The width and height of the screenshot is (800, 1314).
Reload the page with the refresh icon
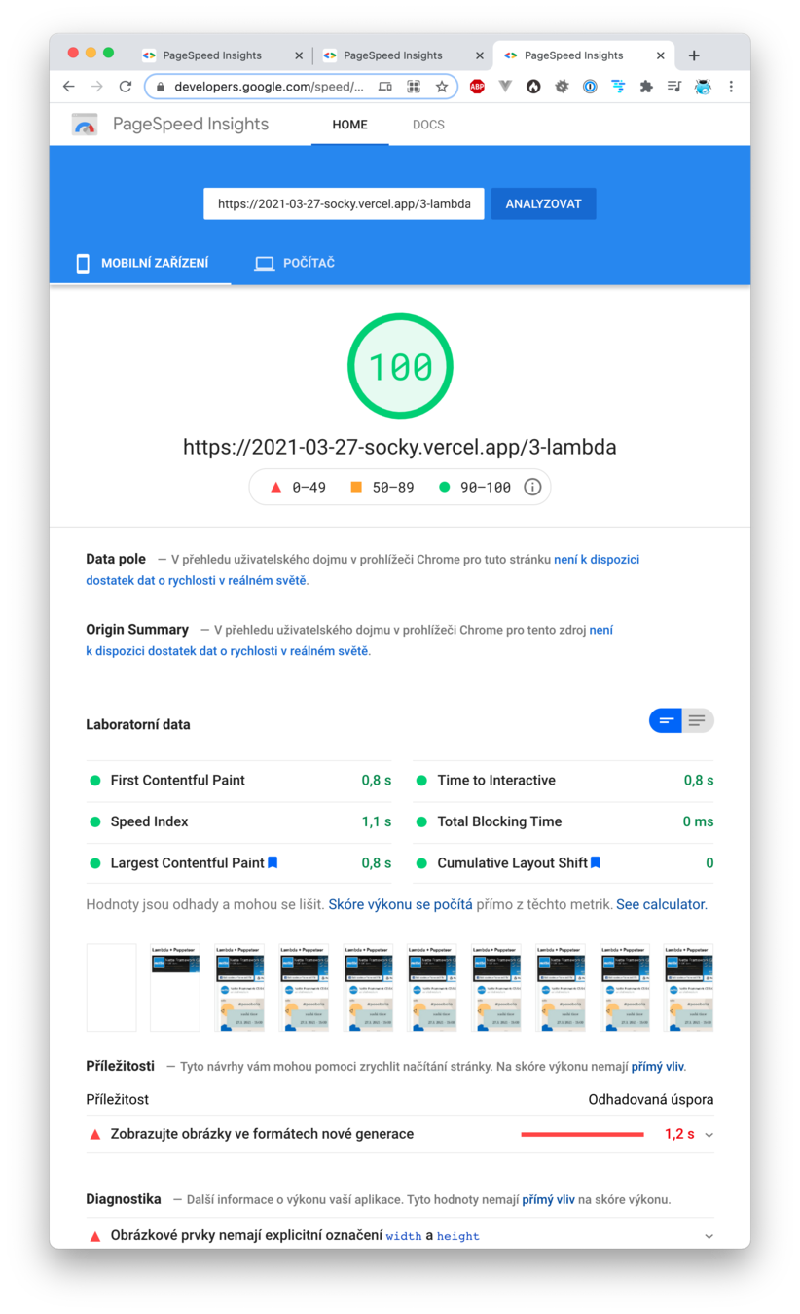point(125,87)
